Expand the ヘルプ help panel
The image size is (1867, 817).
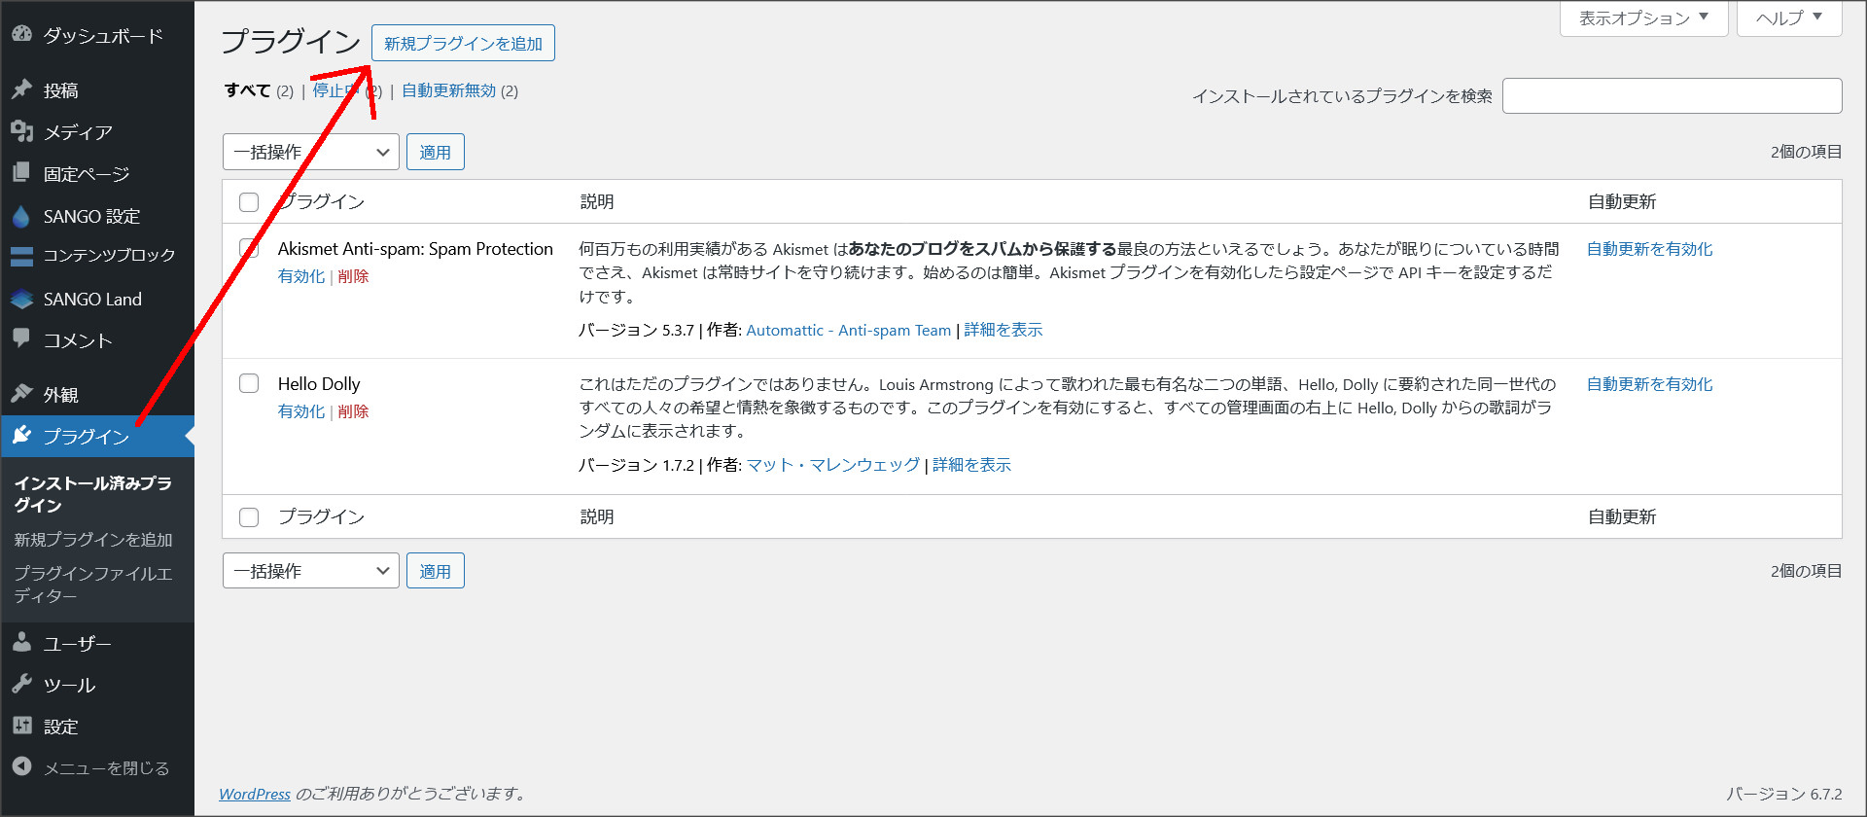1788,18
